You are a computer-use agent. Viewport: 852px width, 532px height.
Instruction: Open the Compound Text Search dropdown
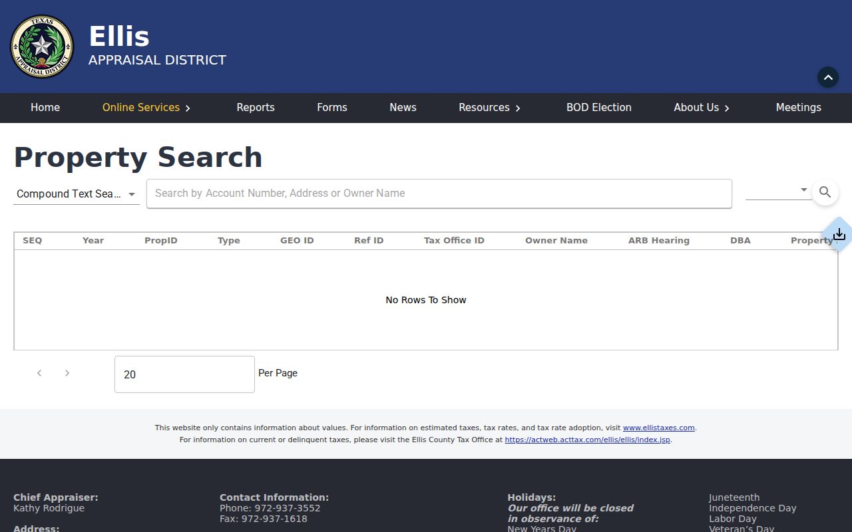[77, 194]
